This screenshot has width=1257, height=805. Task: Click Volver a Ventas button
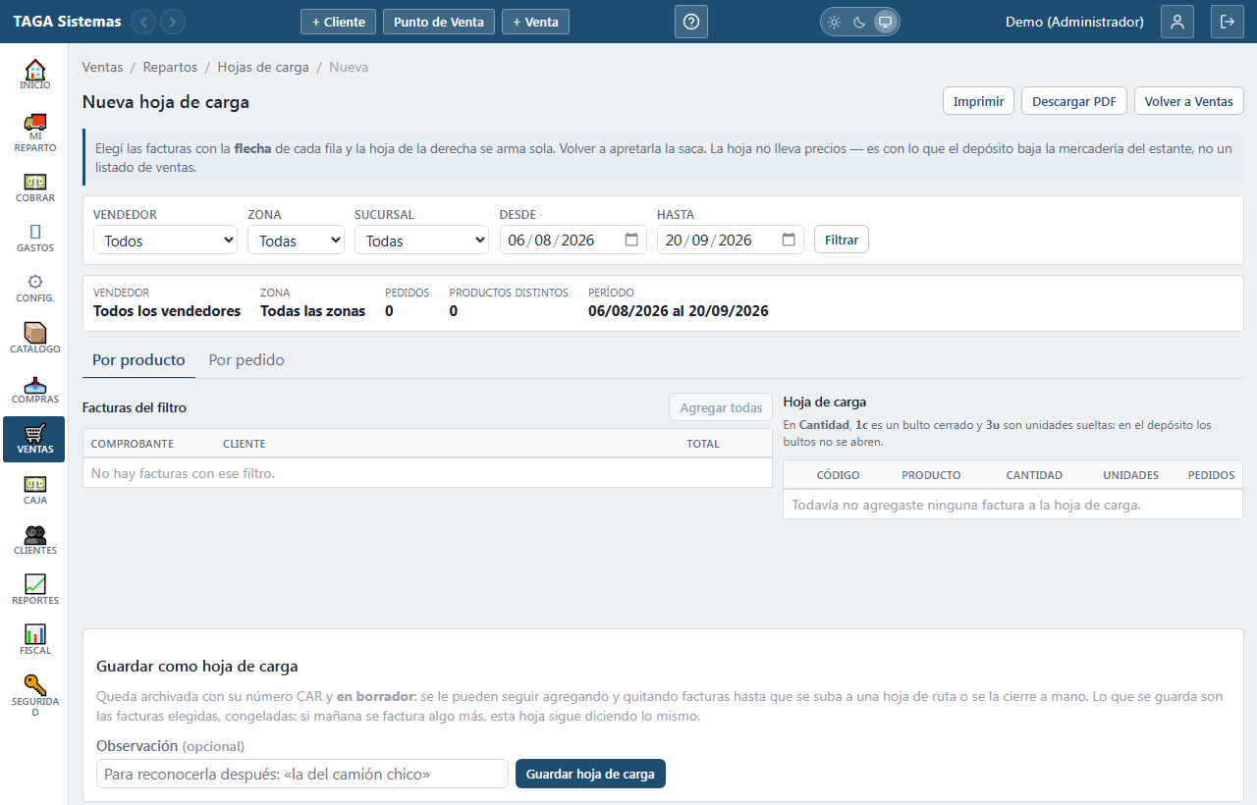pos(1189,101)
